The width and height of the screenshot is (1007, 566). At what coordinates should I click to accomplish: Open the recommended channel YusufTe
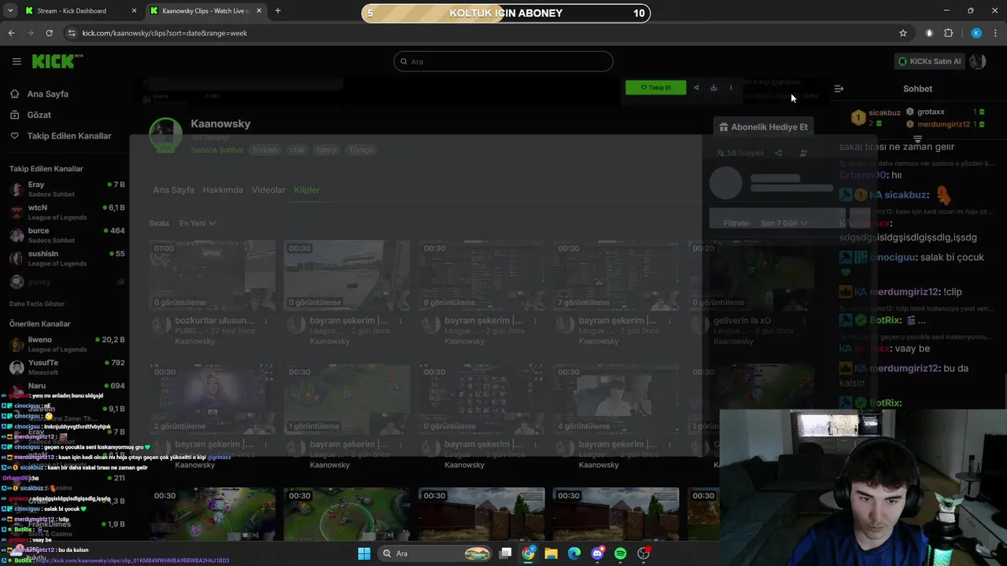pyautogui.click(x=67, y=367)
